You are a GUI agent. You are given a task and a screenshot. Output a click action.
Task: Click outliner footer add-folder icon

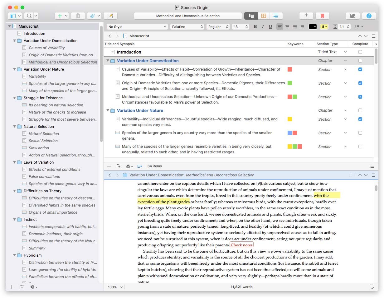(x=119, y=166)
